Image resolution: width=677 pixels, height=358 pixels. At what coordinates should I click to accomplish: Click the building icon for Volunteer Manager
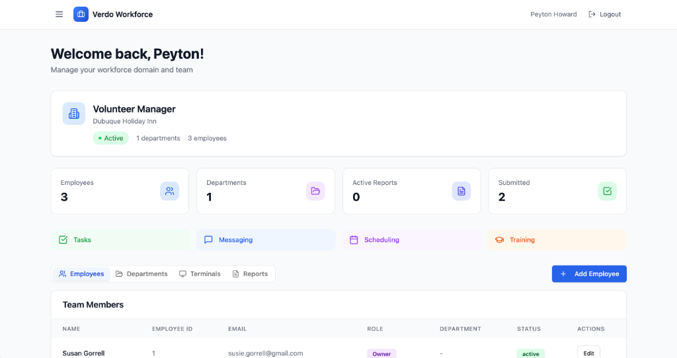[74, 114]
